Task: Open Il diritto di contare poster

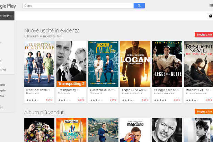Action: click(x=39, y=64)
